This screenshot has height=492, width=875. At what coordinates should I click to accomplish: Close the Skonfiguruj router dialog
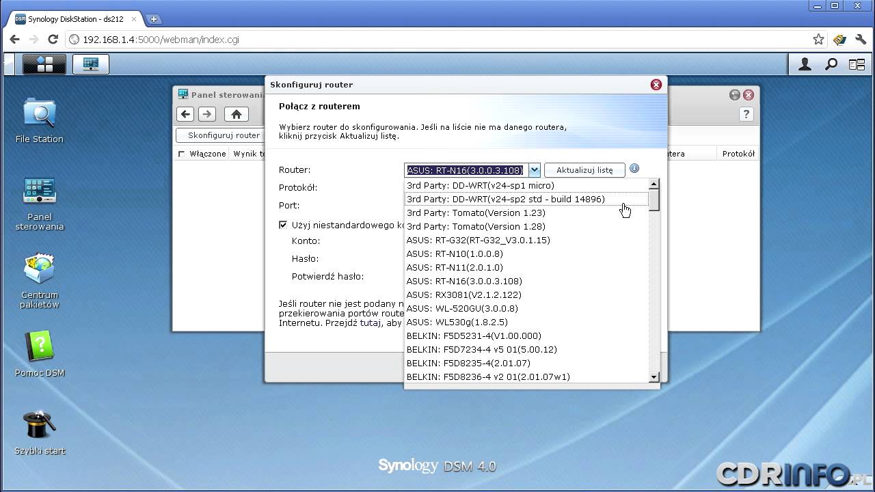pyautogui.click(x=656, y=85)
